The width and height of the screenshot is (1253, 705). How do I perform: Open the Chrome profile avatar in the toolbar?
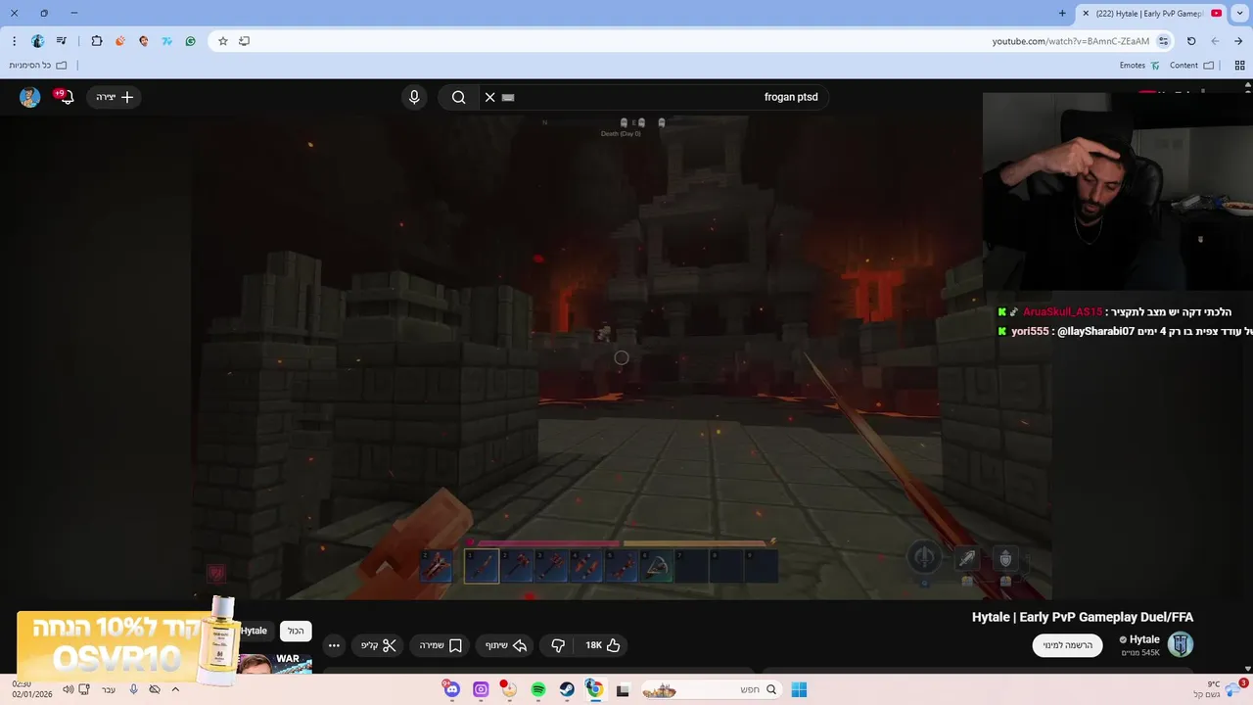[37, 41]
